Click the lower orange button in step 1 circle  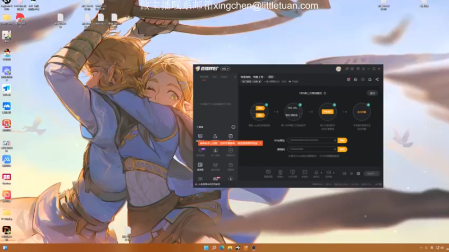click(x=260, y=115)
